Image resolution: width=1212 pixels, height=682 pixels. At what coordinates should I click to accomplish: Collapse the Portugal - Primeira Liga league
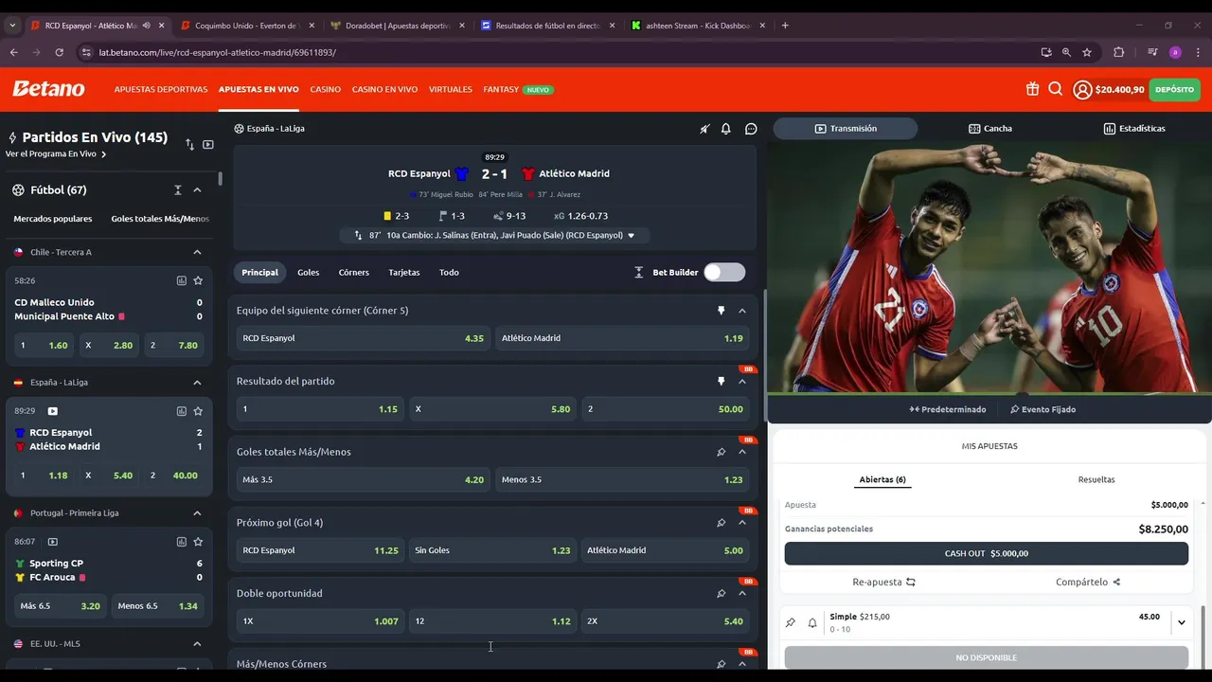tap(197, 513)
